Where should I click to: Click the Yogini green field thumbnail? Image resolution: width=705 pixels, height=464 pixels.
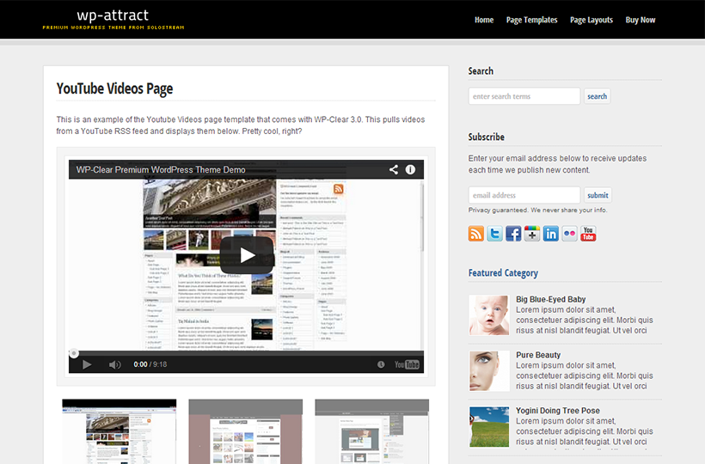point(489,427)
